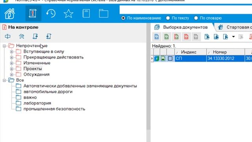Open автомобильные дороги folder
The height and width of the screenshot is (142, 252).
(48, 92)
